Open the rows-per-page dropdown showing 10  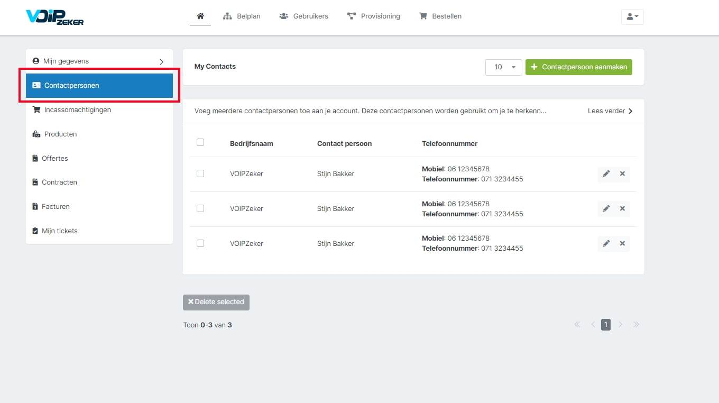(504, 67)
